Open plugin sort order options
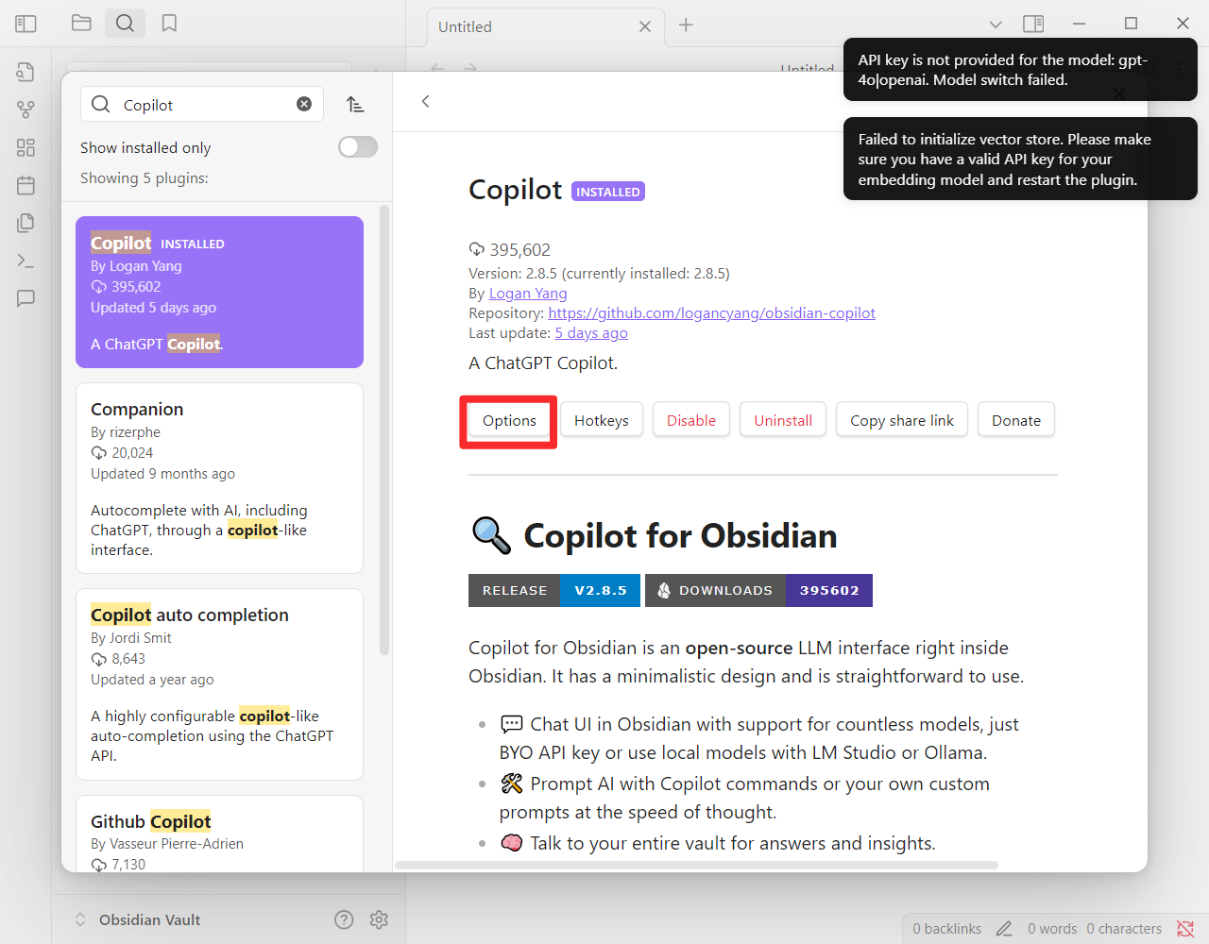The height and width of the screenshot is (944, 1209). pos(355,104)
